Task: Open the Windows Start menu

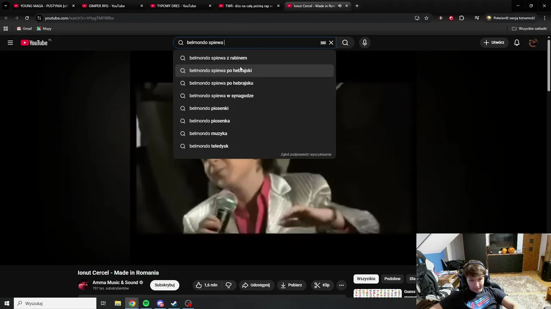Action: click(x=7, y=303)
